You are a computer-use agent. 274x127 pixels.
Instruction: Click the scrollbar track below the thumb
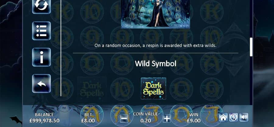tap(251, 80)
